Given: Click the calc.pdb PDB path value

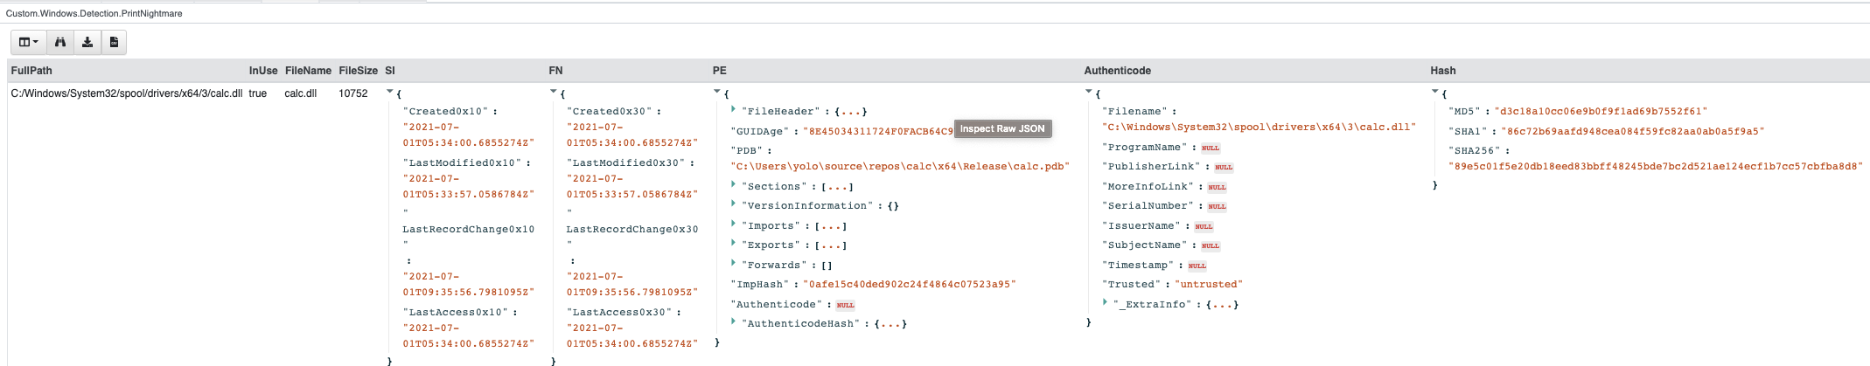Looking at the screenshot, I should [x=900, y=167].
